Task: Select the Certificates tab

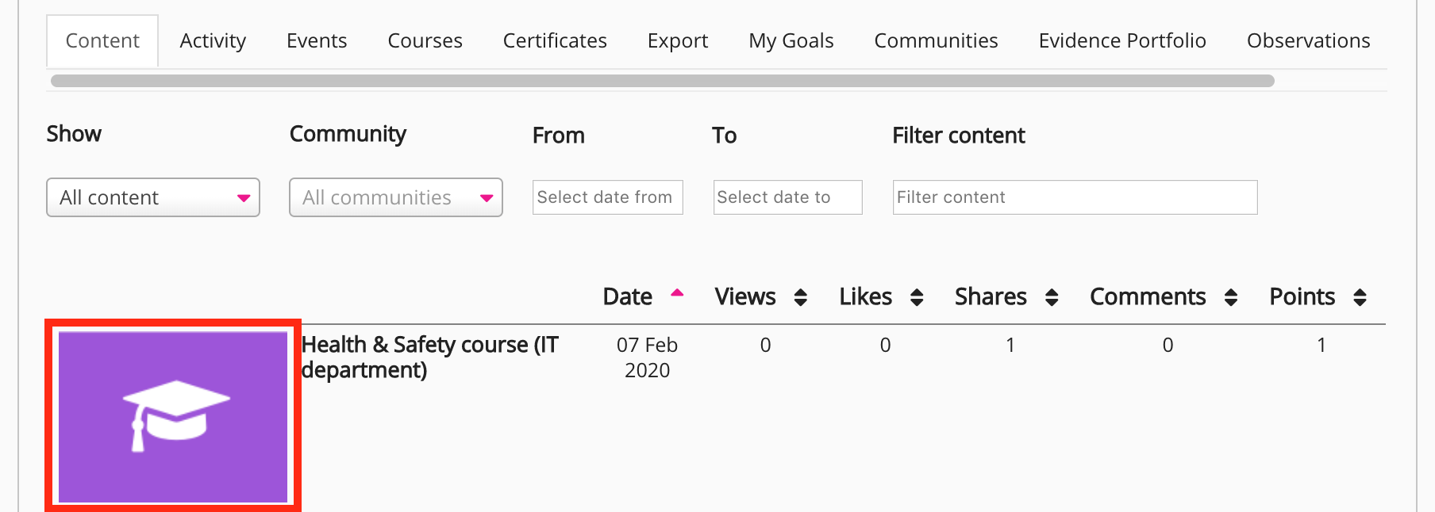Action: 555,40
